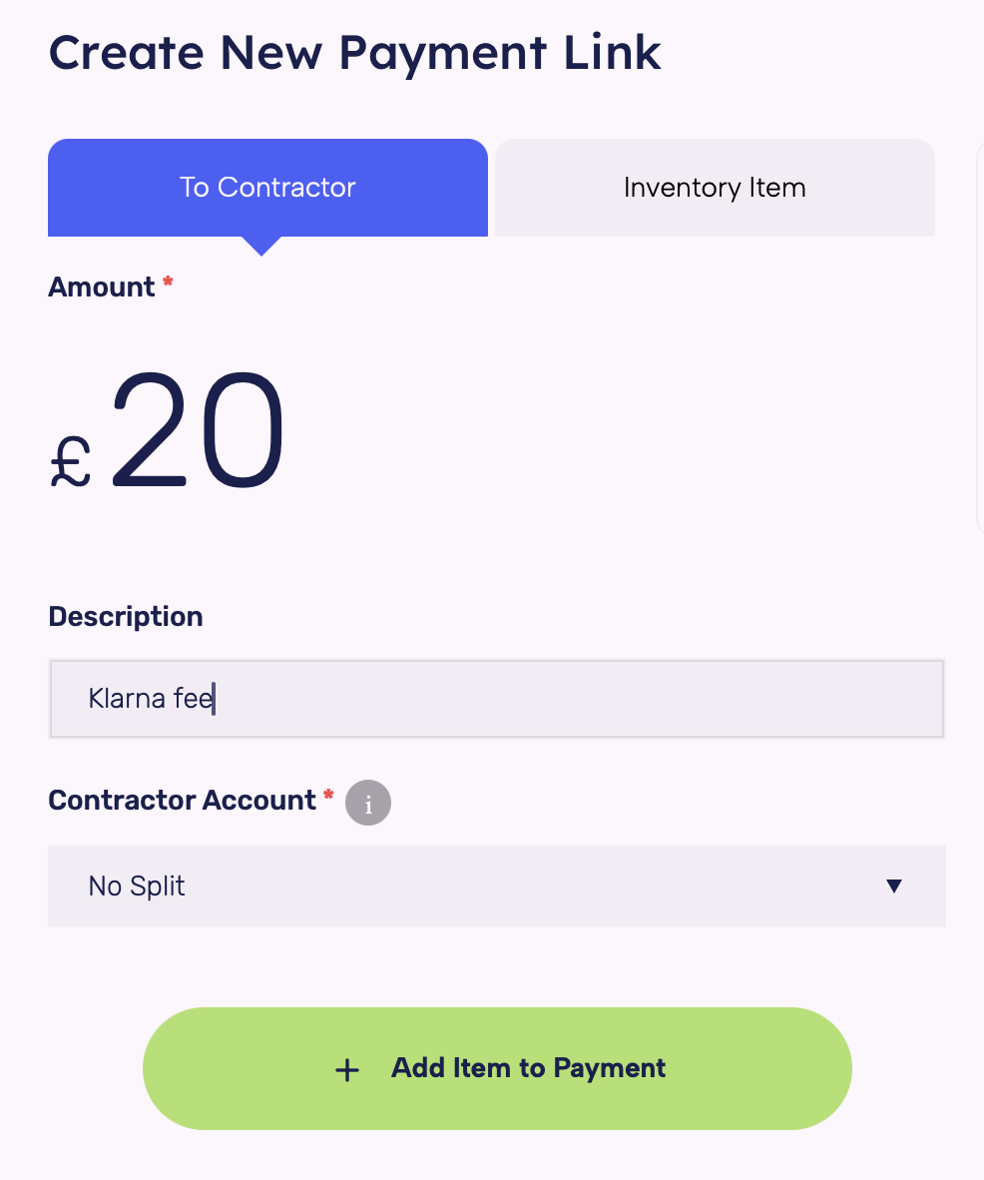Switch to the Inventory Item tab
The width and height of the screenshot is (984, 1180).
[x=715, y=188]
